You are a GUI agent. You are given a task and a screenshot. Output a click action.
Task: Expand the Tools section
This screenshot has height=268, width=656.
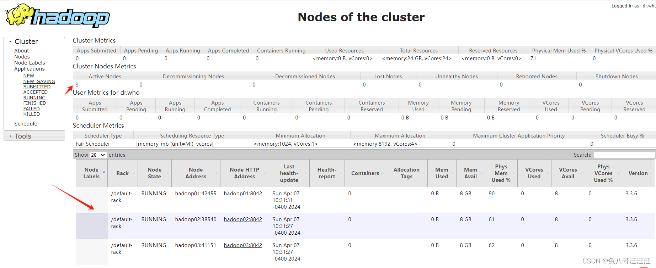34,136
